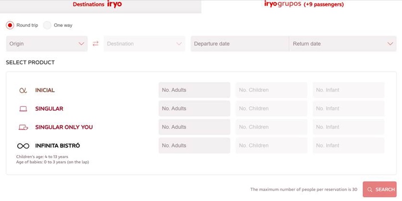Click the magnifier icon in Search

[370, 189]
